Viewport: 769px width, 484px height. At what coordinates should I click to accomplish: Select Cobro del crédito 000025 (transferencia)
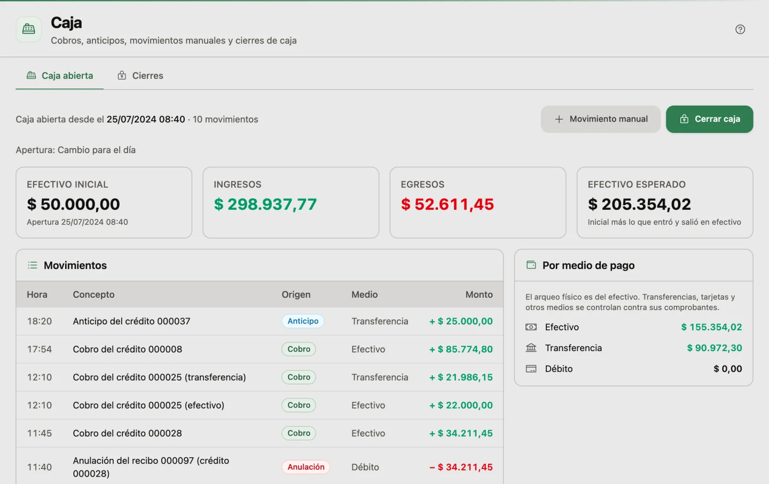(x=260, y=377)
